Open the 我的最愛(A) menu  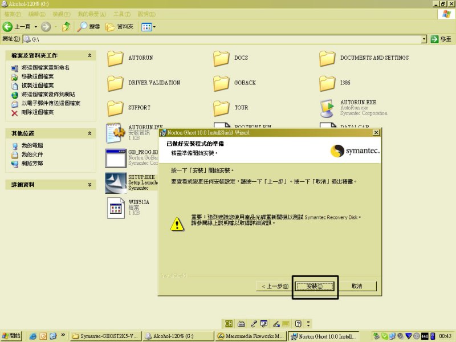tap(92, 14)
